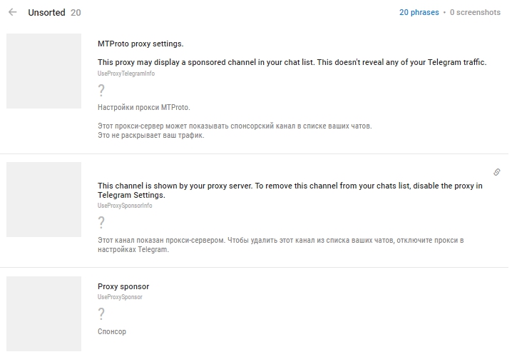Open the 'Proxy sponsor' phrase

tap(123, 286)
